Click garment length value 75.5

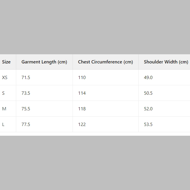point(26,109)
